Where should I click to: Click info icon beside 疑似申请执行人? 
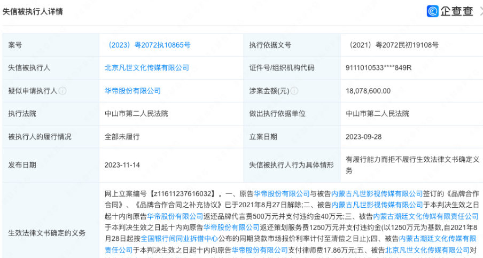[x=63, y=91]
